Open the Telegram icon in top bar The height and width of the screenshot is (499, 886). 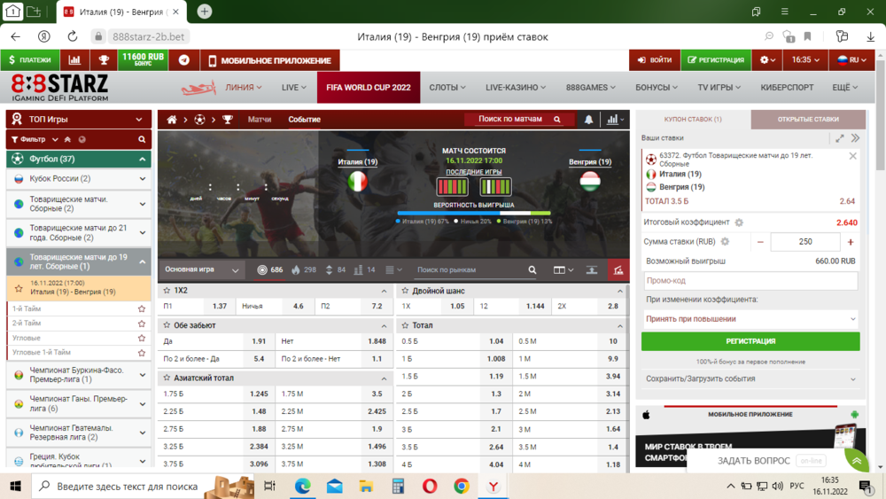(184, 60)
